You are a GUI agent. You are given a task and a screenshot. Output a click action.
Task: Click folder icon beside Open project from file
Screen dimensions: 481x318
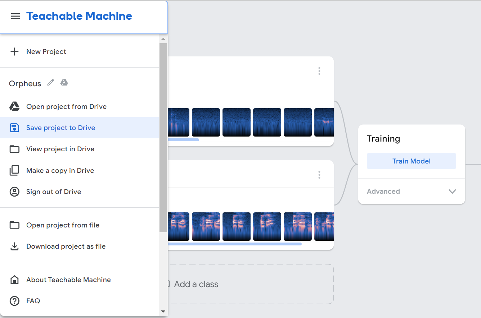click(x=14, y=225)
